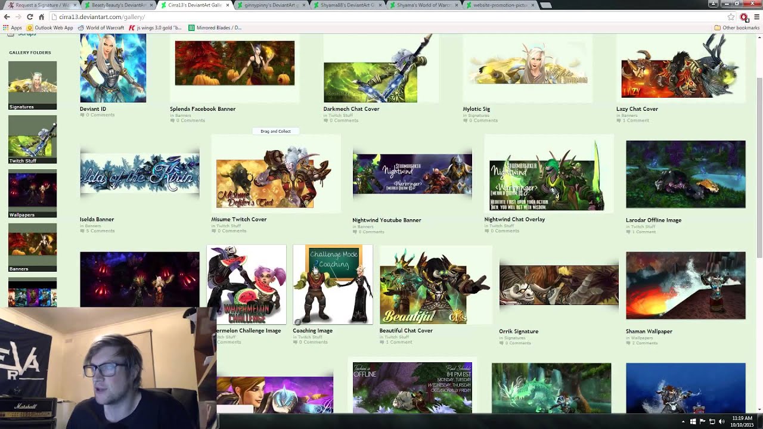
Task: Click the Shaman Wallpaper title link
Action: coord(649,331)
